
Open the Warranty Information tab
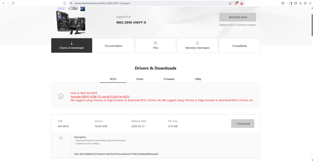click(198, 45)
